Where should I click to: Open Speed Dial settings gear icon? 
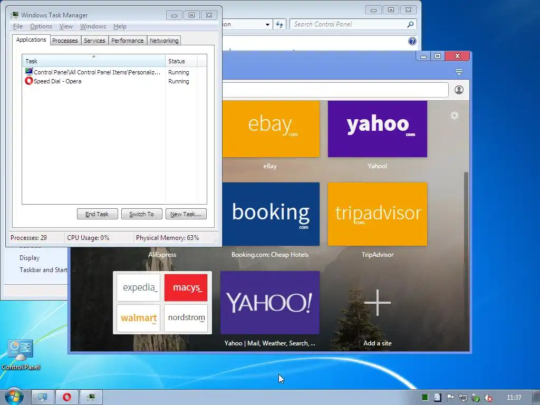[x=455, y=115]
